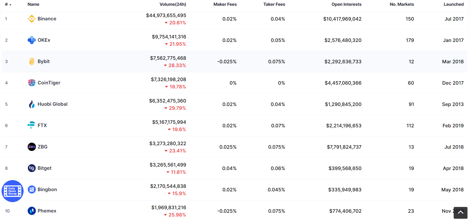Sort table by Volume(24h) column header

173,4
